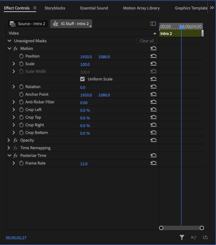Image resolution: width=216 pixels, height=245 pixels.
Task: Click the Clear all button
Action: click(x=147, y=41)
